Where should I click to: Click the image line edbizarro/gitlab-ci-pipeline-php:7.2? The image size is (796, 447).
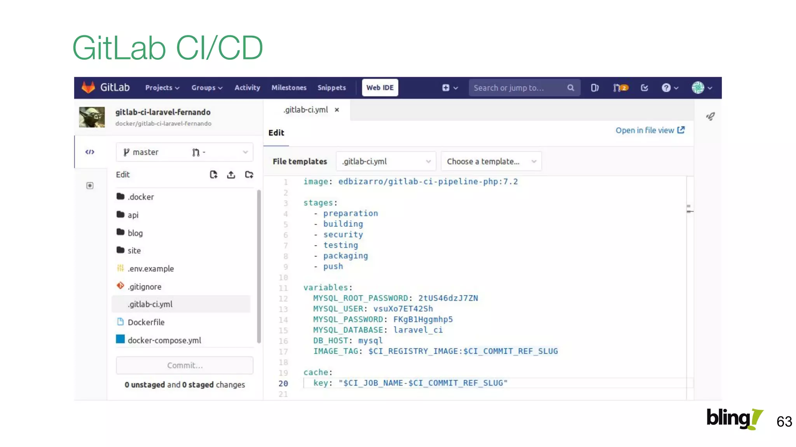[x=410, y=182]
